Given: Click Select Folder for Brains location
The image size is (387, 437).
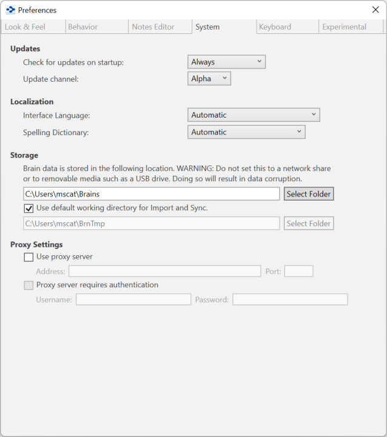Looking at the screenshot, I should [x=309, y=194].
